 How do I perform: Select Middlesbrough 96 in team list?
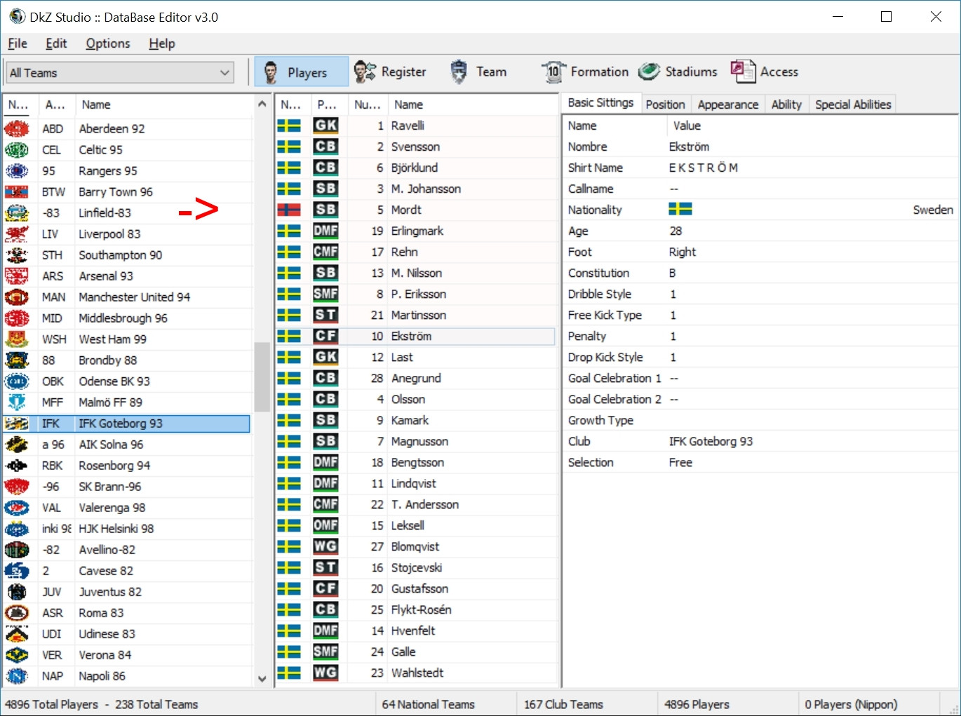(126, 318)
